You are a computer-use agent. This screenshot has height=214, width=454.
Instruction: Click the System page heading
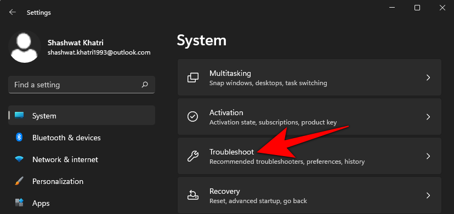point(202,40)
